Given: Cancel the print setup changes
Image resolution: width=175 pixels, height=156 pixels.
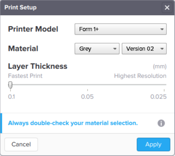Looking at the screenshot, I should coord(21,144).
